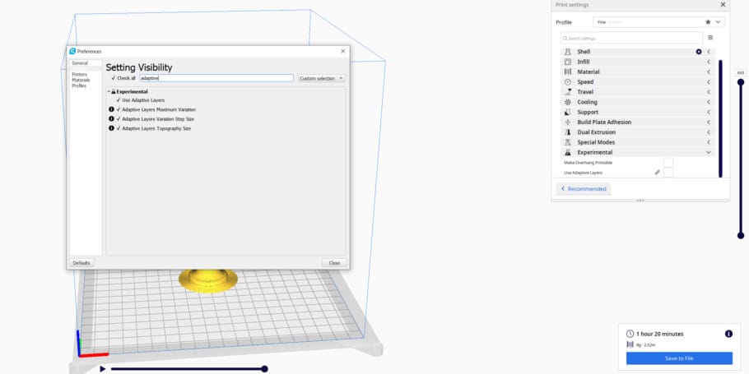Viewport: 749px width, 374px height.
Task: Click the Print settings scrollbar
Action: coord(720,118)
